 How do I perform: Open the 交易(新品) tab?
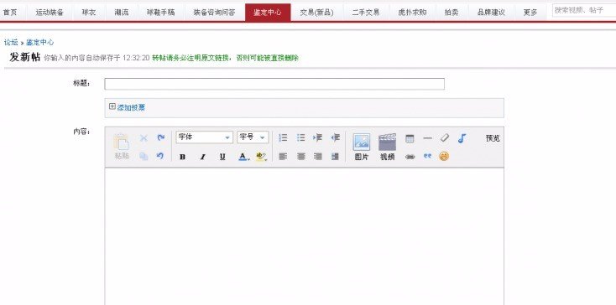(x=316, y=13)
